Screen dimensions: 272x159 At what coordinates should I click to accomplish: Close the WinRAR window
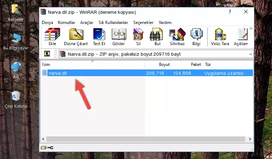pos(246,12)
